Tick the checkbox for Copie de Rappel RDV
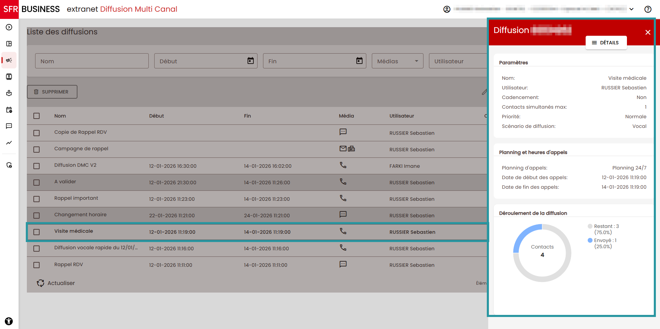The height and width of the screenshot is (329, 660). click(x=36, y=133)
